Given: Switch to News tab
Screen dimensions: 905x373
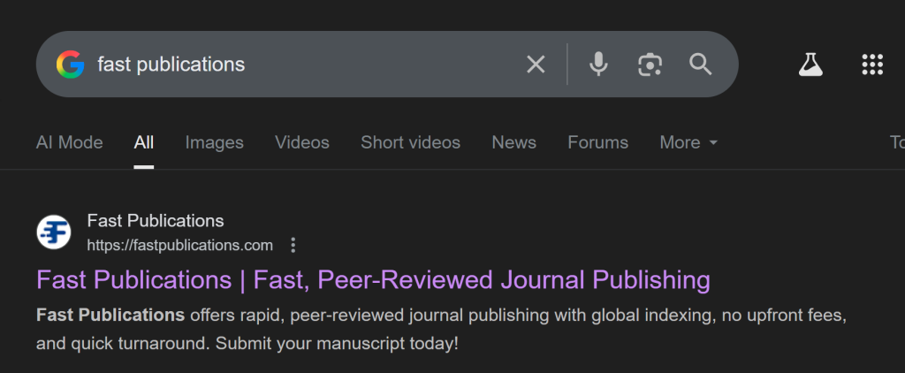Looking at the screenshot, I should tap(513, 142).
